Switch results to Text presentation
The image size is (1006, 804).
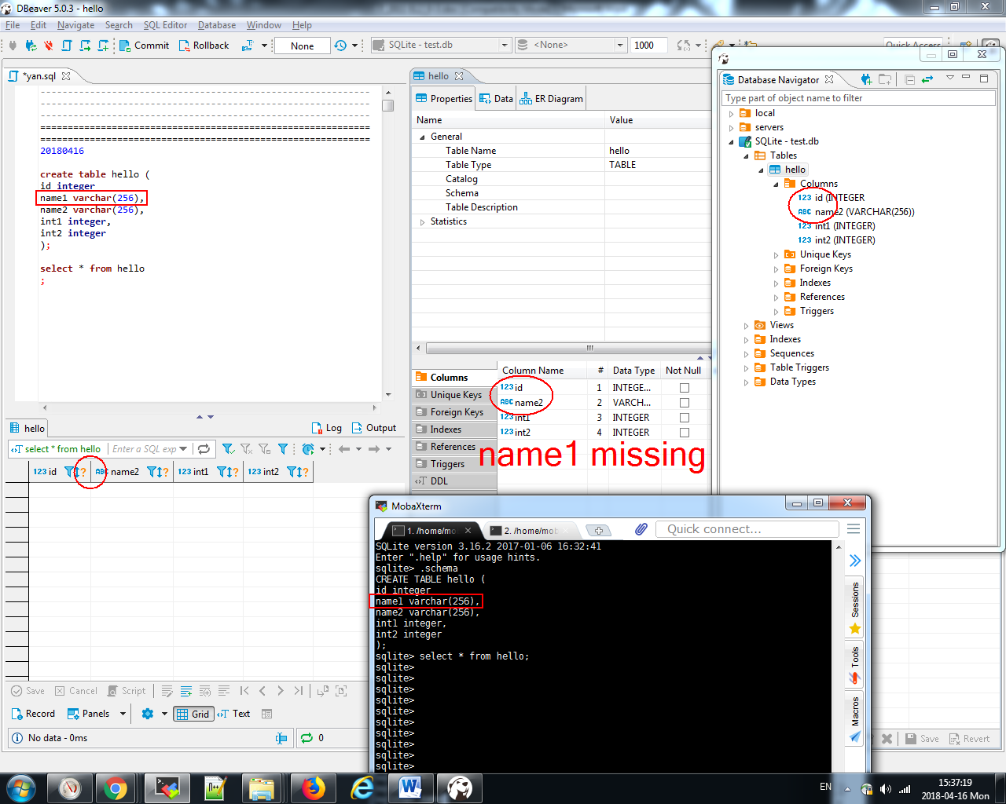233,714
